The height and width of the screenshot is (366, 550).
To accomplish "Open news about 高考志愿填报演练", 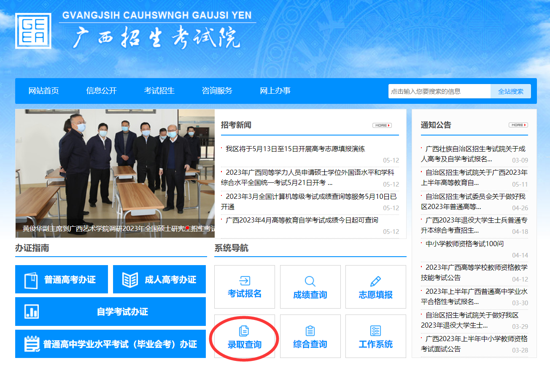I will tap(295, 149).
